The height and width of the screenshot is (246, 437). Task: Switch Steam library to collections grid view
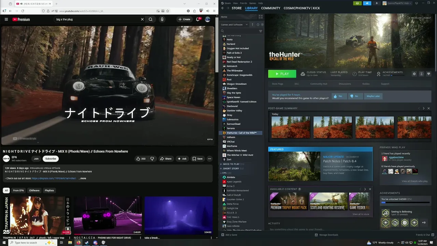260,17
